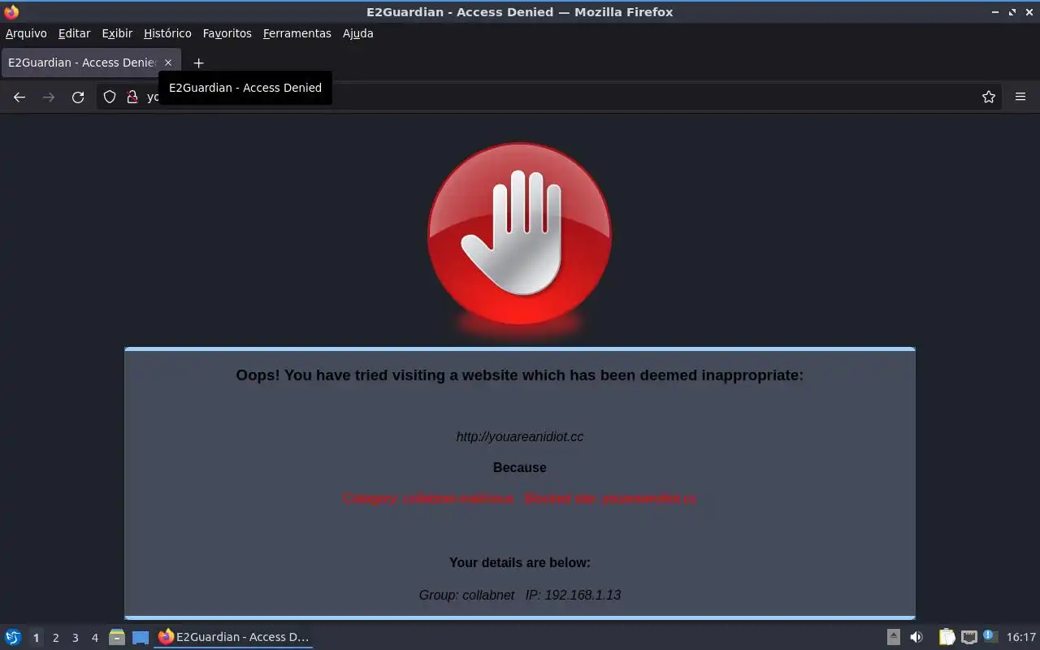Open the Editar menu
The width and height of the screenshot is (1040, 650).
coord(74,33)
